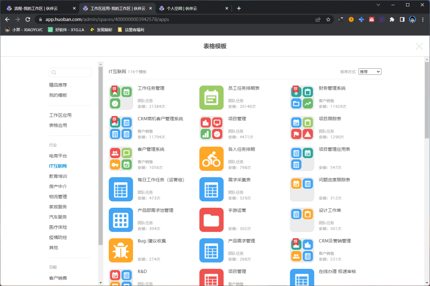The width and height of the screenshot is (430, 286).
Task: Open the 产品部需求池管理 grid icon
Action: 121,220
